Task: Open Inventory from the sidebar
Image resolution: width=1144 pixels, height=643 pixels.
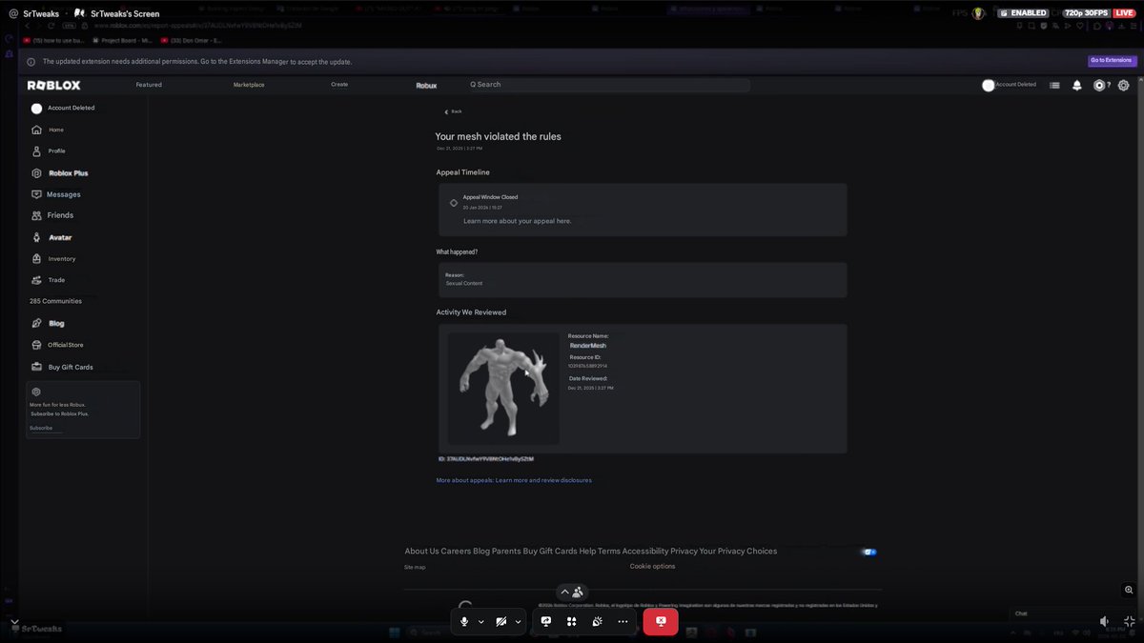Action: coord(53,258)
